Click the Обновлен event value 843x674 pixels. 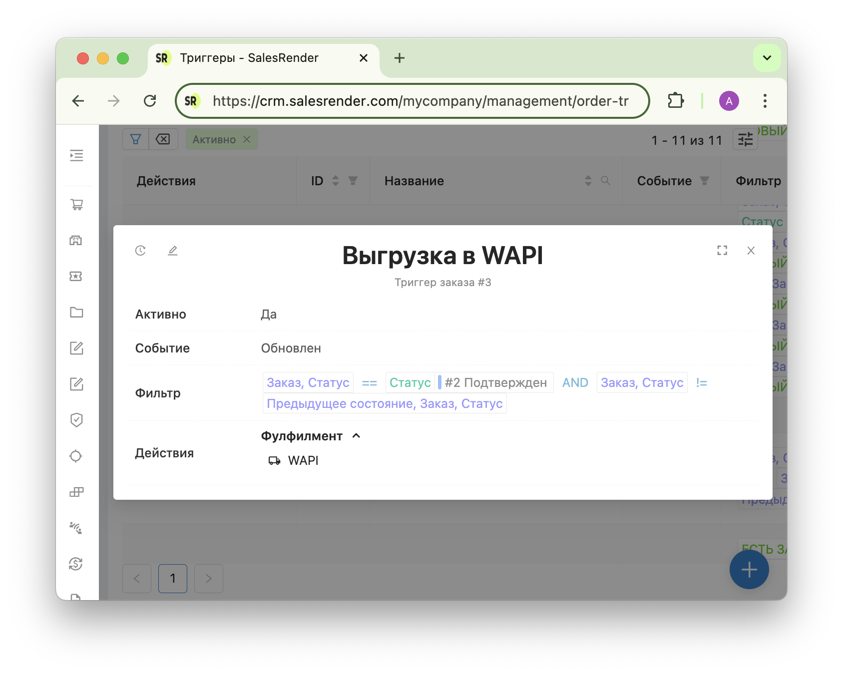click(291, 348)
